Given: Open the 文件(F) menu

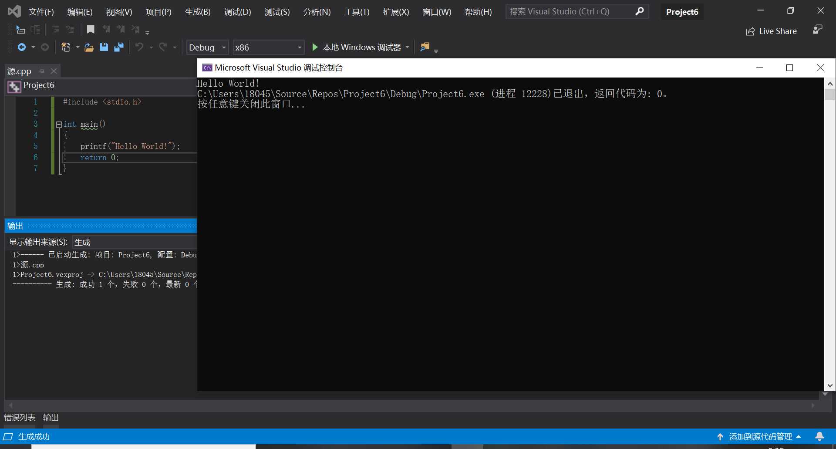Looking at the screenshot, I should pyautogui.click(x=41, y=12).
